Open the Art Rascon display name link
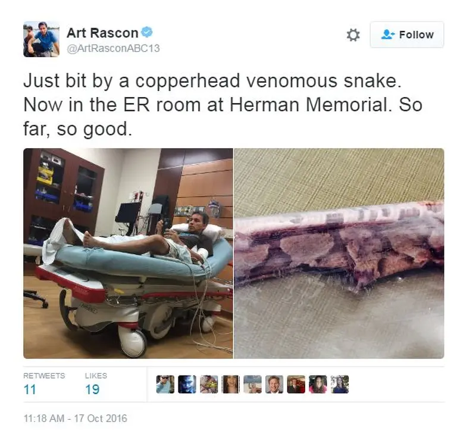Viewport: 457px width, 431px height. coord(102,33)
